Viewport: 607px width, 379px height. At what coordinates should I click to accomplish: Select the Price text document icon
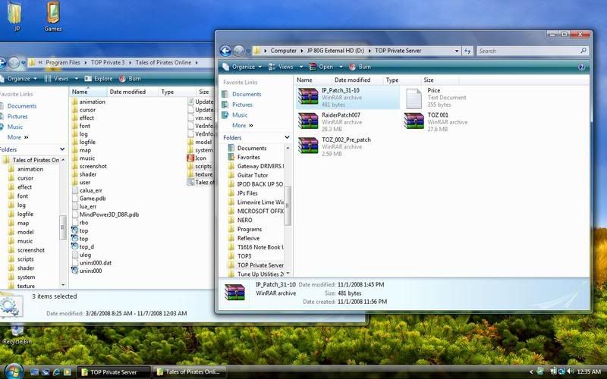(x=414, y=96)
